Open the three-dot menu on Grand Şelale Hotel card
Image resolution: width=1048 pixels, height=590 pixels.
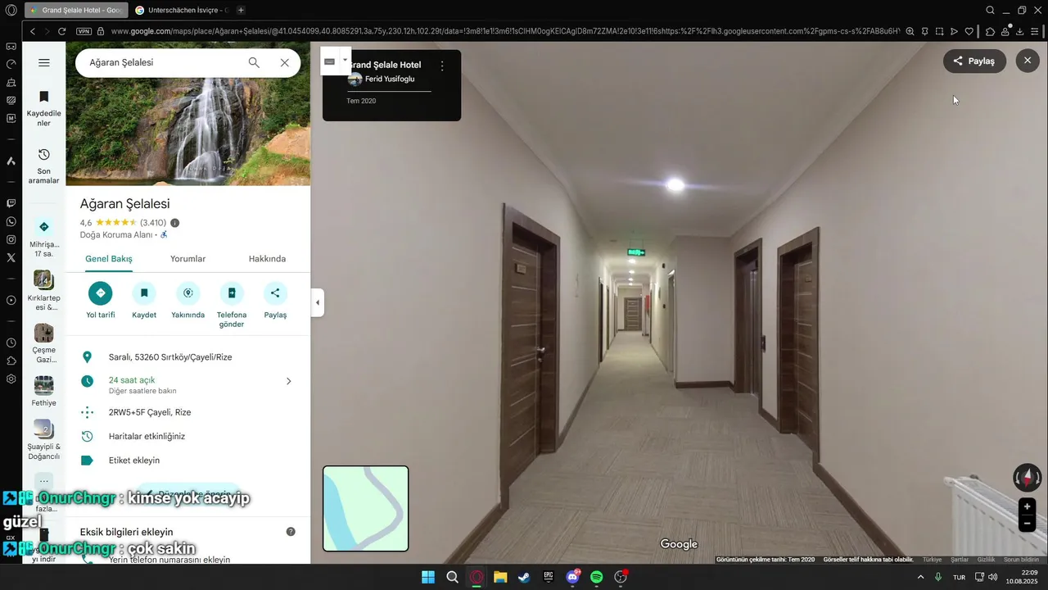[x=442, y=66]
